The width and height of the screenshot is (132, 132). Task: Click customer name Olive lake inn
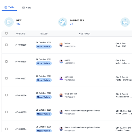71,94
